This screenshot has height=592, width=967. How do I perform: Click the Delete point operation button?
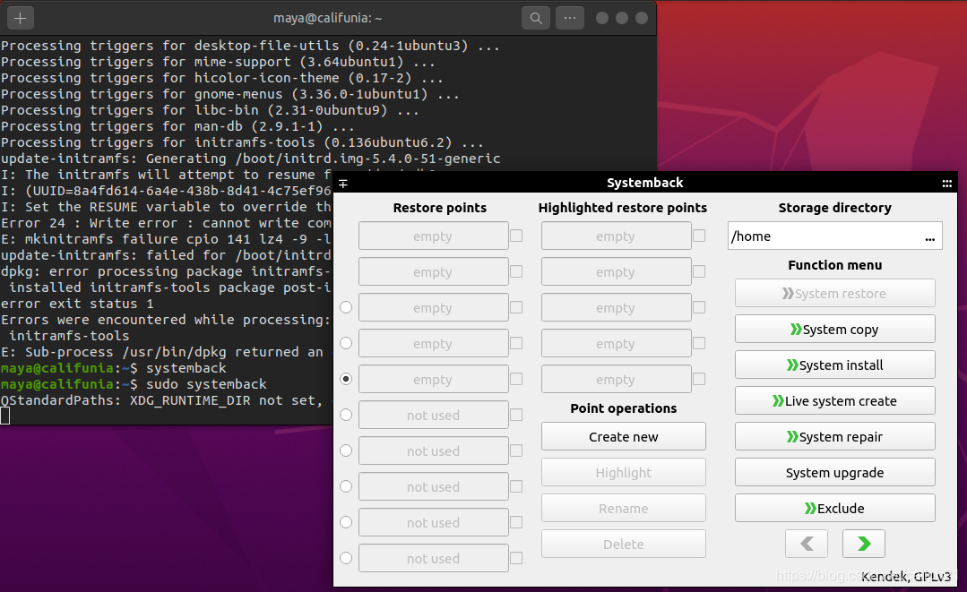click(x=624, y=544)
